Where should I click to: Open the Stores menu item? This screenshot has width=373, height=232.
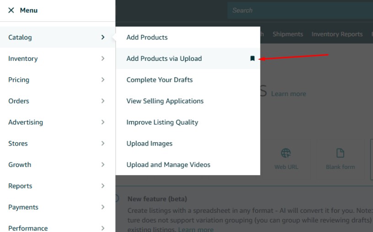[x=58, y=143]
